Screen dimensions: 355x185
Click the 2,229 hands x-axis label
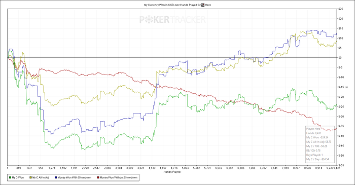pyautogui.click(x=85, y=168)
